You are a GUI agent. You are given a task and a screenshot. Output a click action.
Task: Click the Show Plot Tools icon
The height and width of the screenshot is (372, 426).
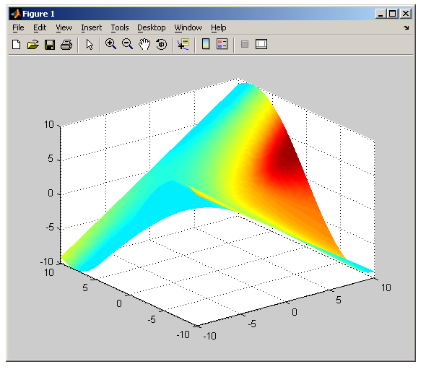click(x=261, y=44)
